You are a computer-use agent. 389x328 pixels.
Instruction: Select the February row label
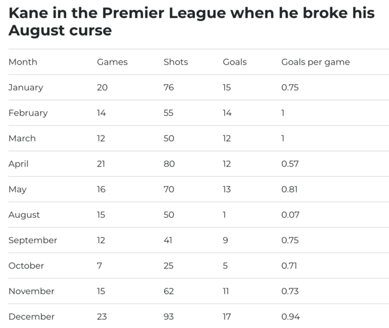[28, 113]
